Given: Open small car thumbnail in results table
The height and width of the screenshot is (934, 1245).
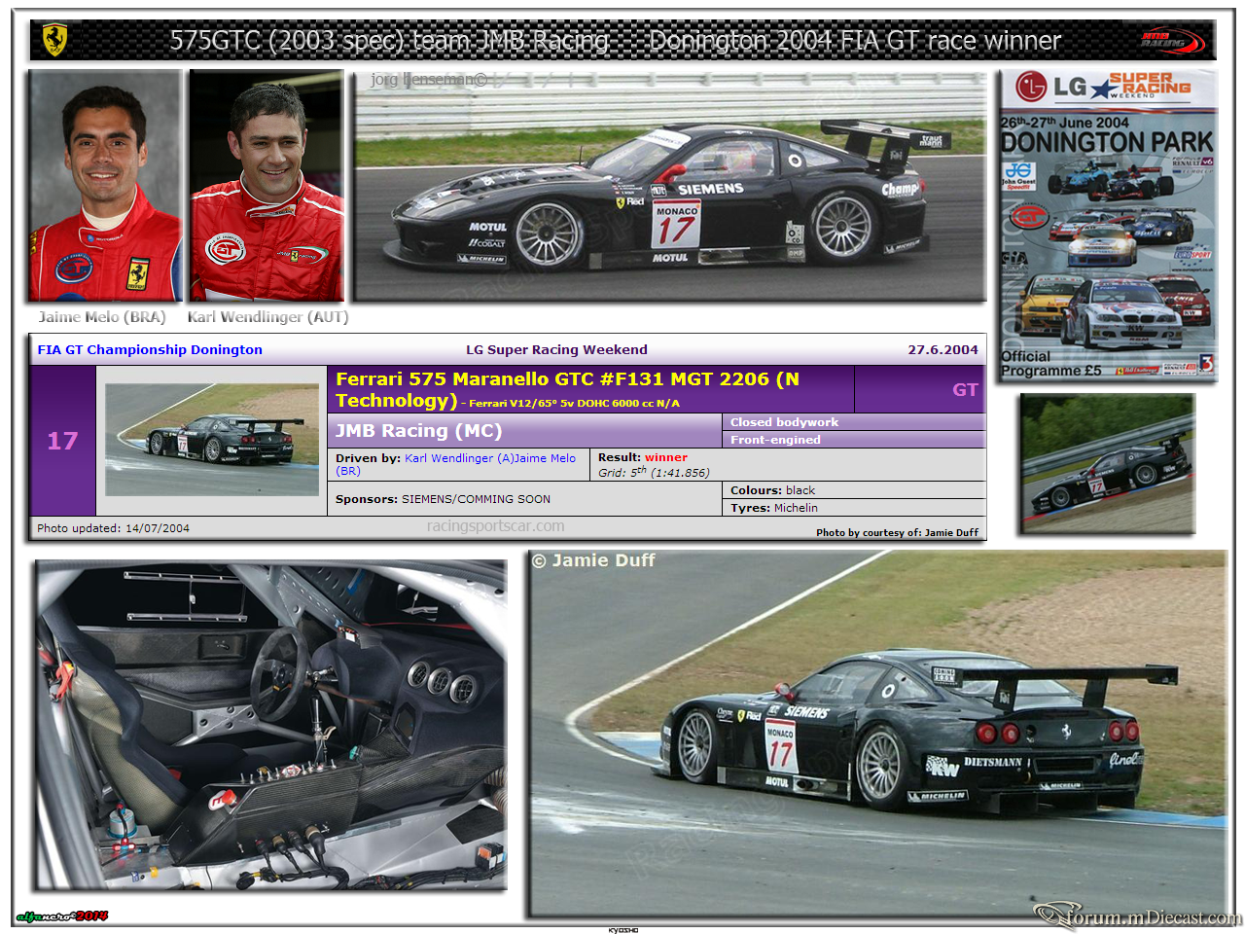Looking at the screenshot, I should (212, 440).
